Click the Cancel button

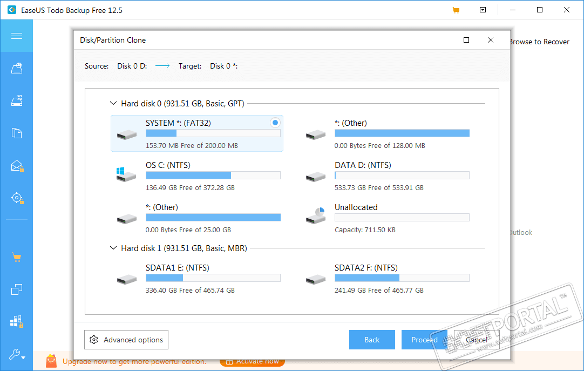click(x=477, y=340)
